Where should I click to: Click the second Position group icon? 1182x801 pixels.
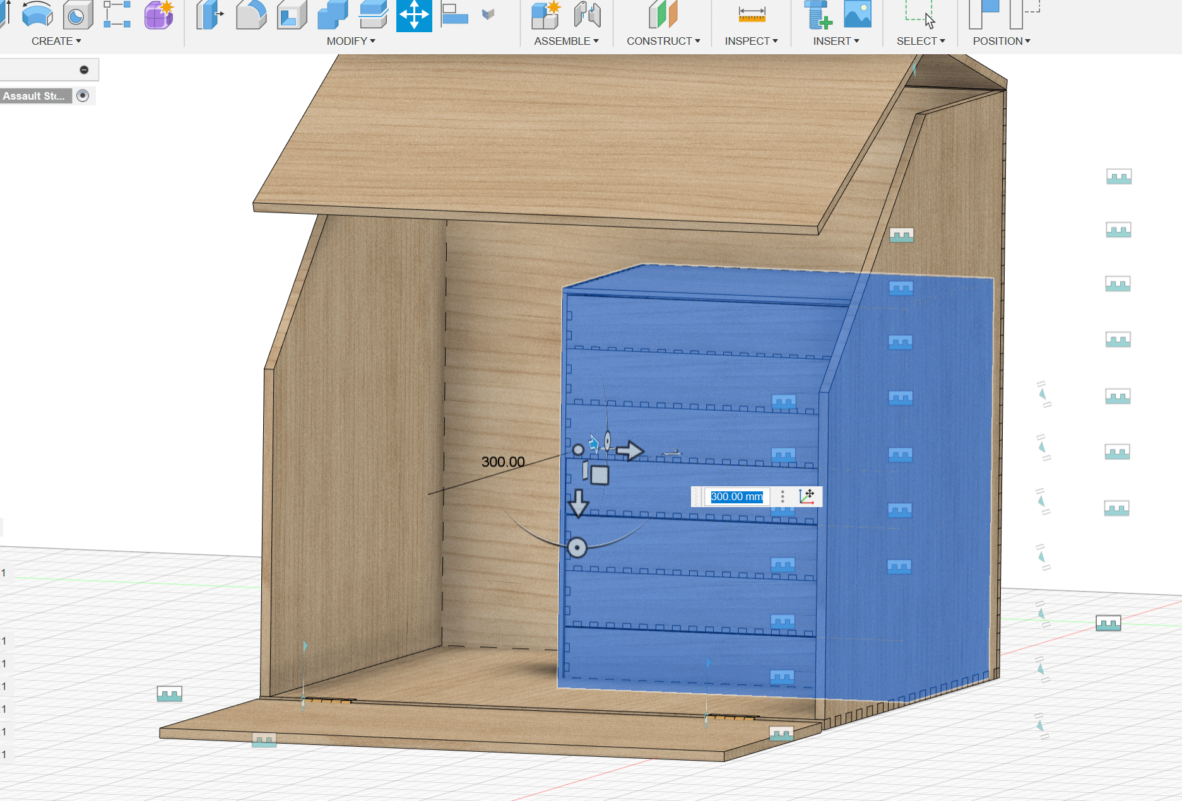tap(1024, 15)
